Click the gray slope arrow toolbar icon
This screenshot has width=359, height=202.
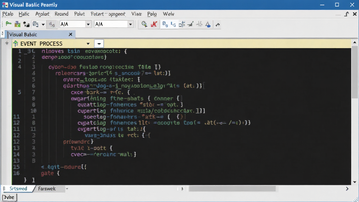[x=190, y=24]
